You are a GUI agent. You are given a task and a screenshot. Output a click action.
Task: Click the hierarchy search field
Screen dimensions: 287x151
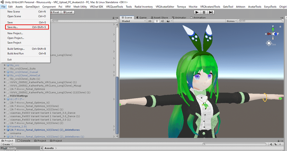[84, 21]
